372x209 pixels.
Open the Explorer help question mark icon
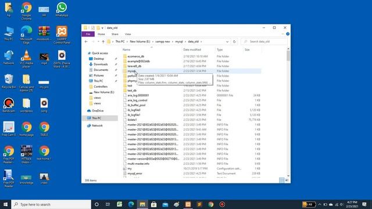288,34
